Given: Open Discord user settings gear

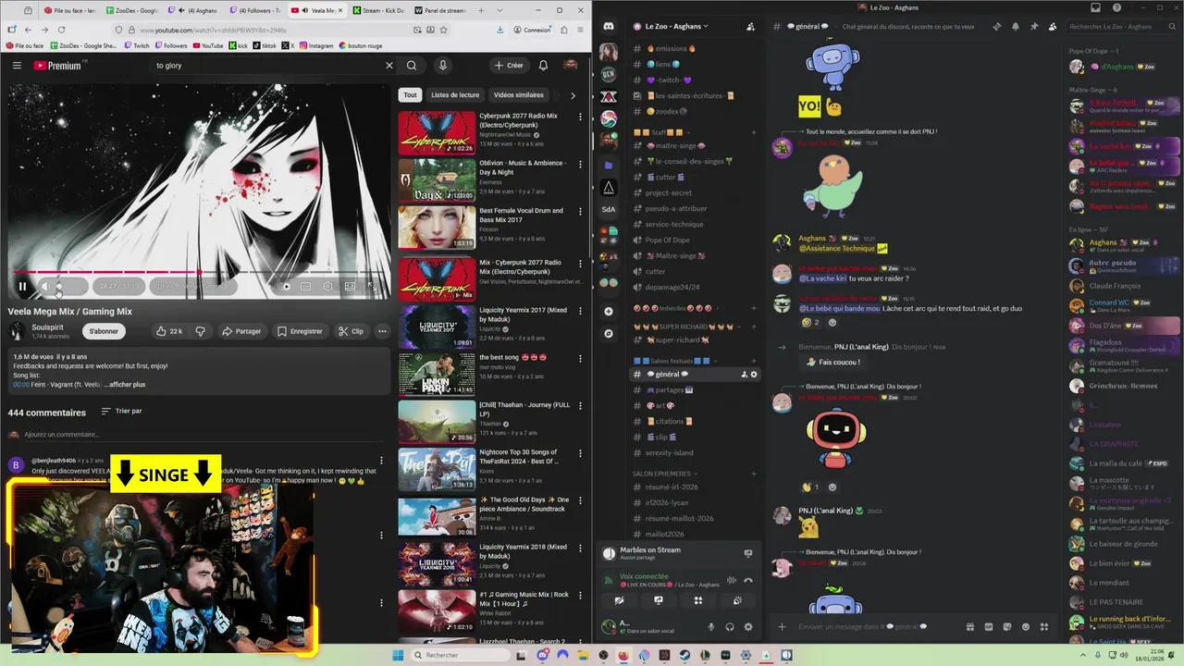Looking at the screenshot, I should (x=748, y=626).
